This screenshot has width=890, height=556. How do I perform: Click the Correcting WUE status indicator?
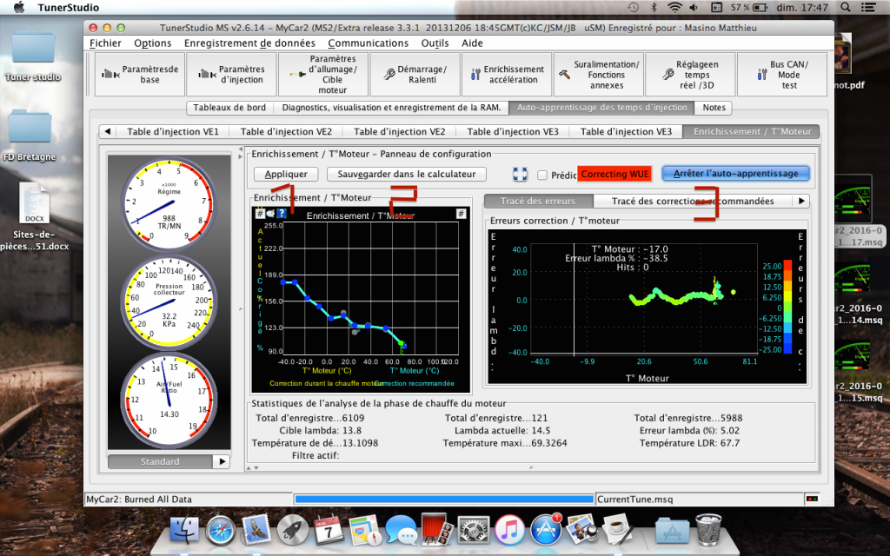click(x=614, y=174)
